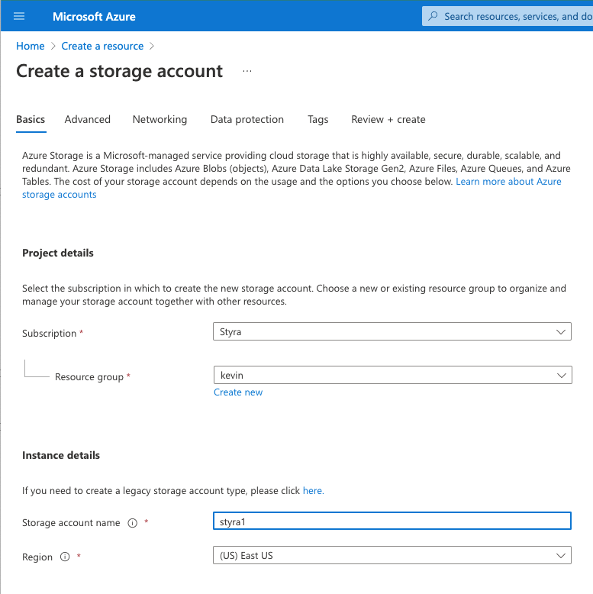Screen dimensions: 593x594
Task: Click the Create a storage account title
Action: (x=119, y=71)
